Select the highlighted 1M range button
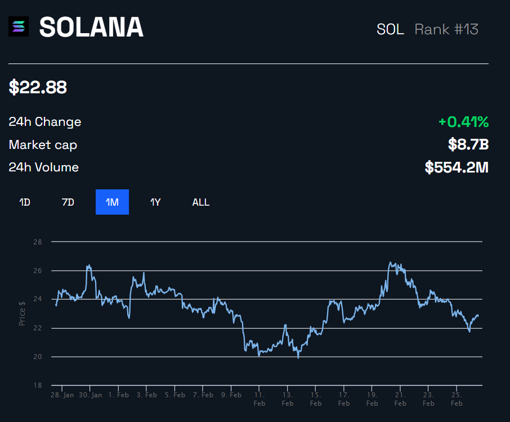The width and height of the screenshot is (510, 422). click(x=112, y=202)
